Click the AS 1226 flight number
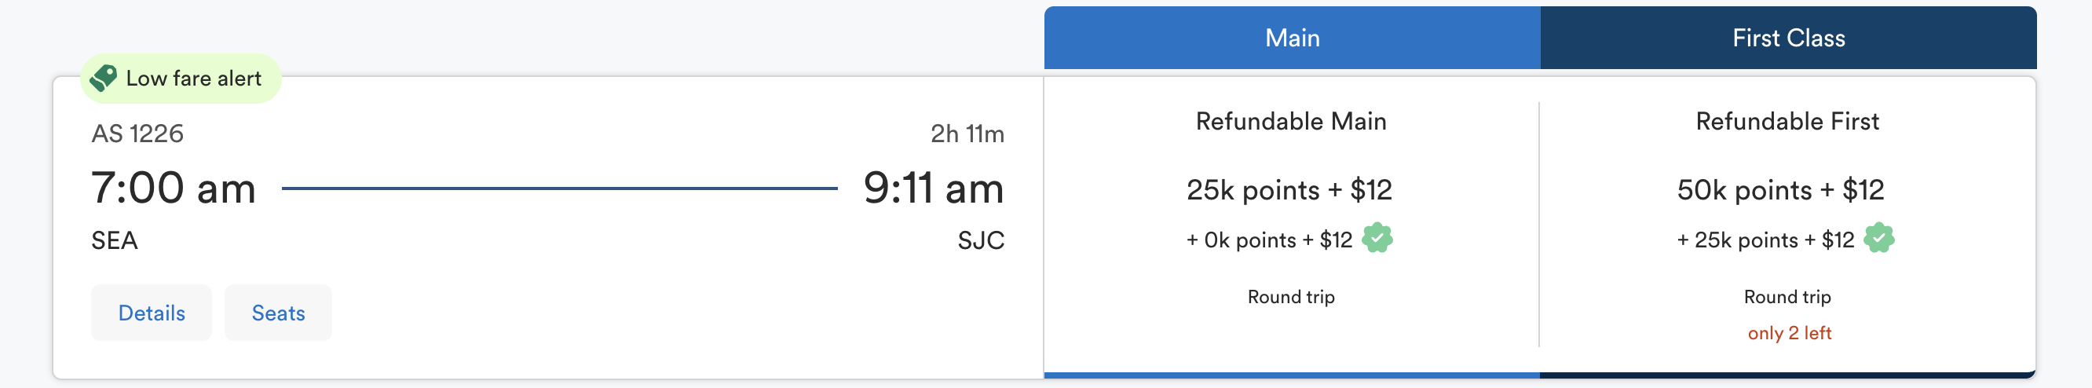The image size is (2092, 388). click(137, 134)
